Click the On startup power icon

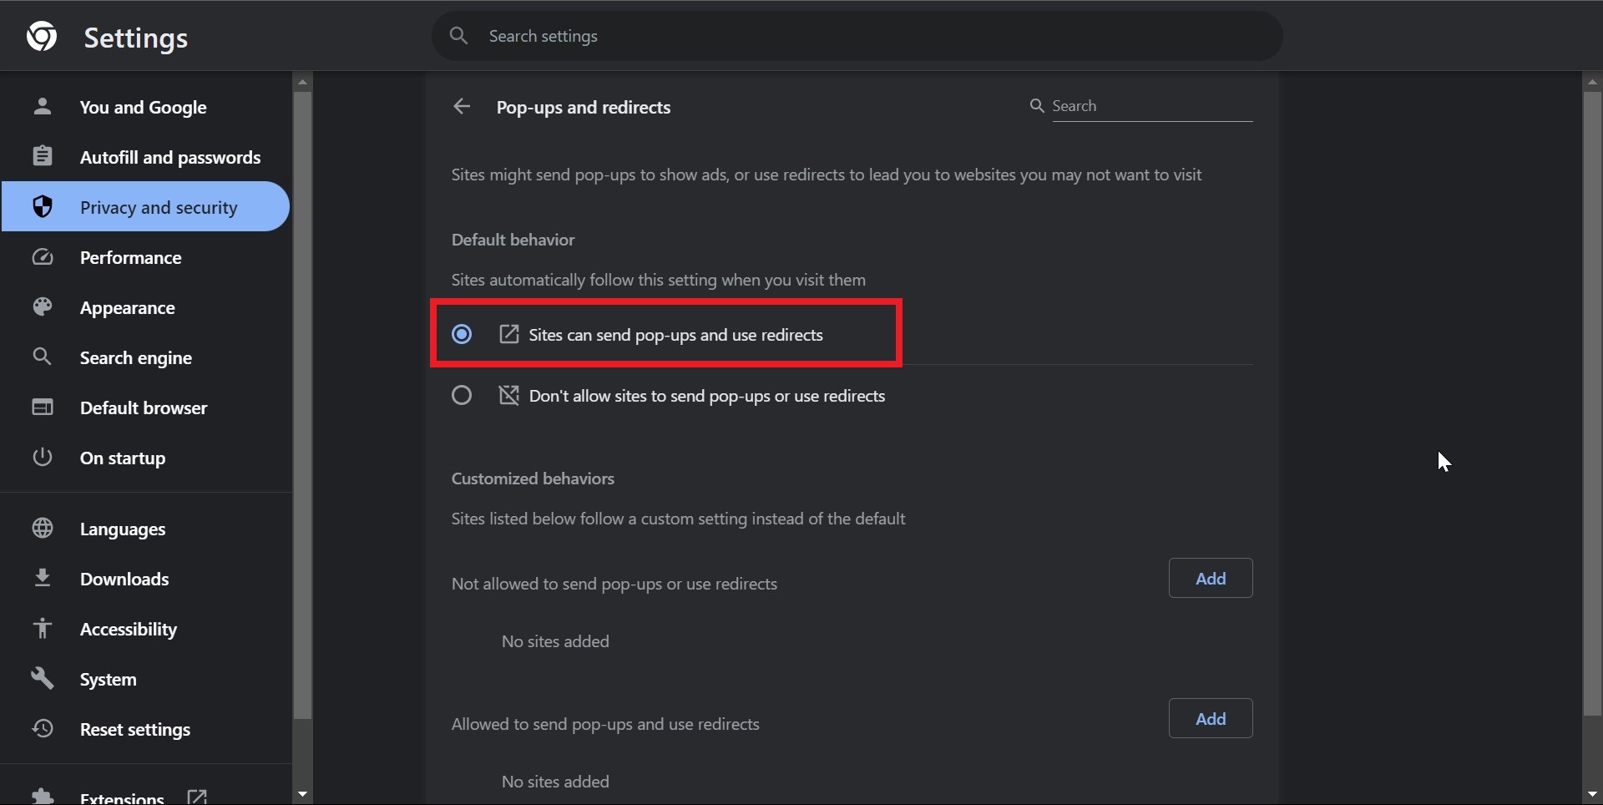[43, 458]
